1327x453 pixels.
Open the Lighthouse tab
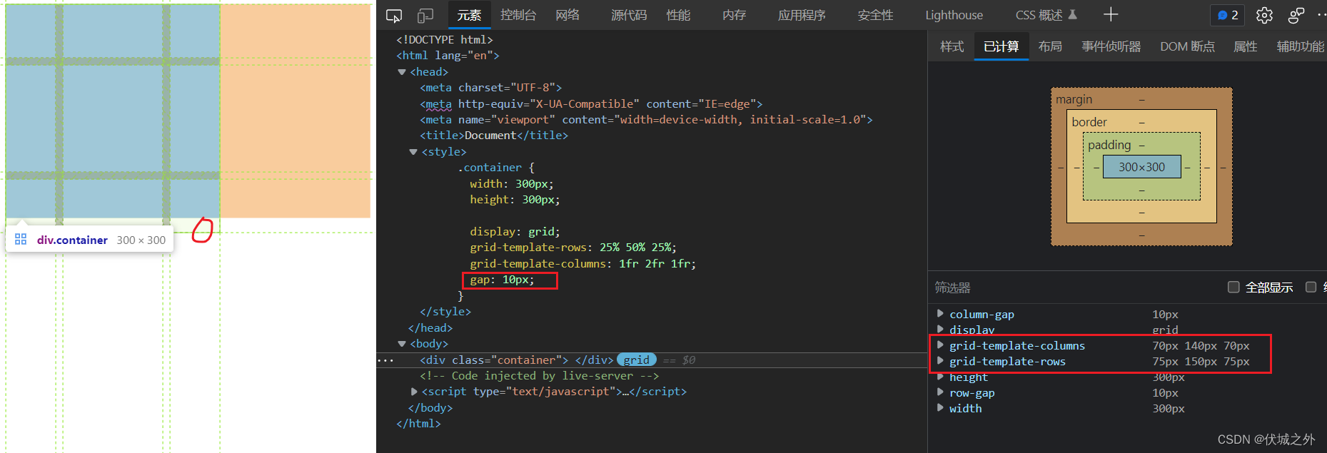click(x=954, y=15)
